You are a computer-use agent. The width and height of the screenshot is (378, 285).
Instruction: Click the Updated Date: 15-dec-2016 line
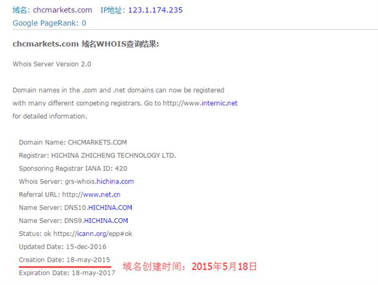tap(63, 247)
